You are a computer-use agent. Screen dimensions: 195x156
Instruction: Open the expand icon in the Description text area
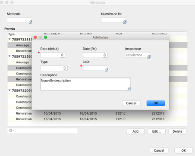[129, 89]
